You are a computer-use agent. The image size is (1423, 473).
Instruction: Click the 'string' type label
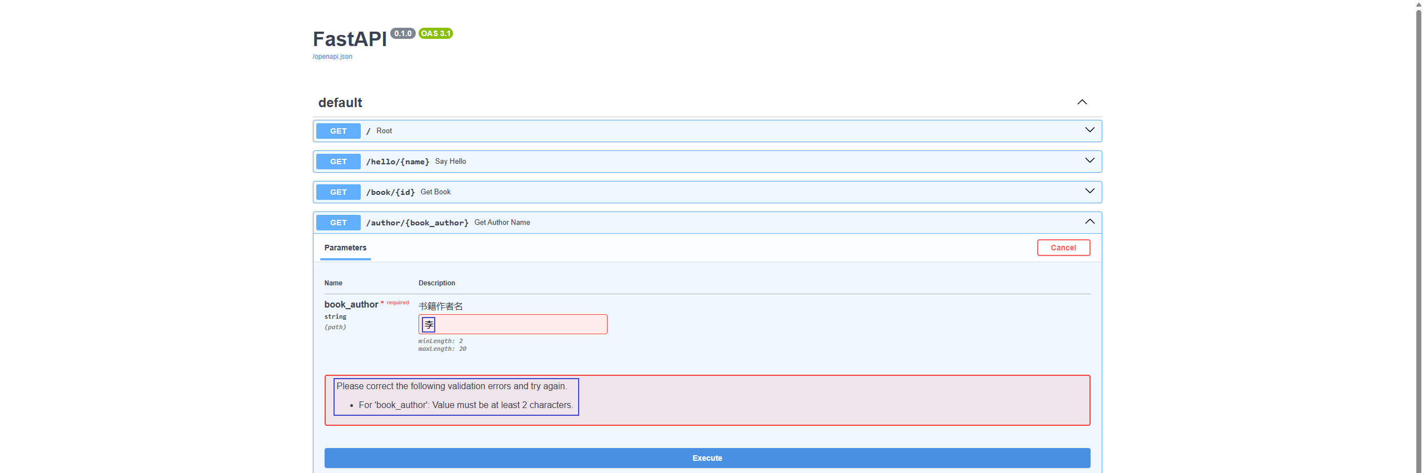(335, 316)
